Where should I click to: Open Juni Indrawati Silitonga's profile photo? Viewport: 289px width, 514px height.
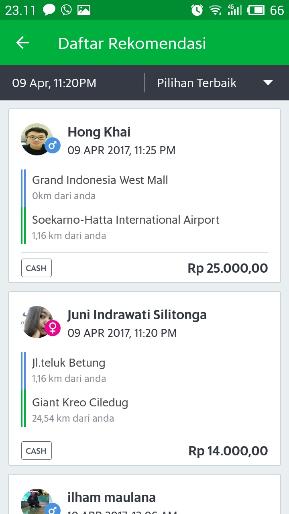(36, 322)
